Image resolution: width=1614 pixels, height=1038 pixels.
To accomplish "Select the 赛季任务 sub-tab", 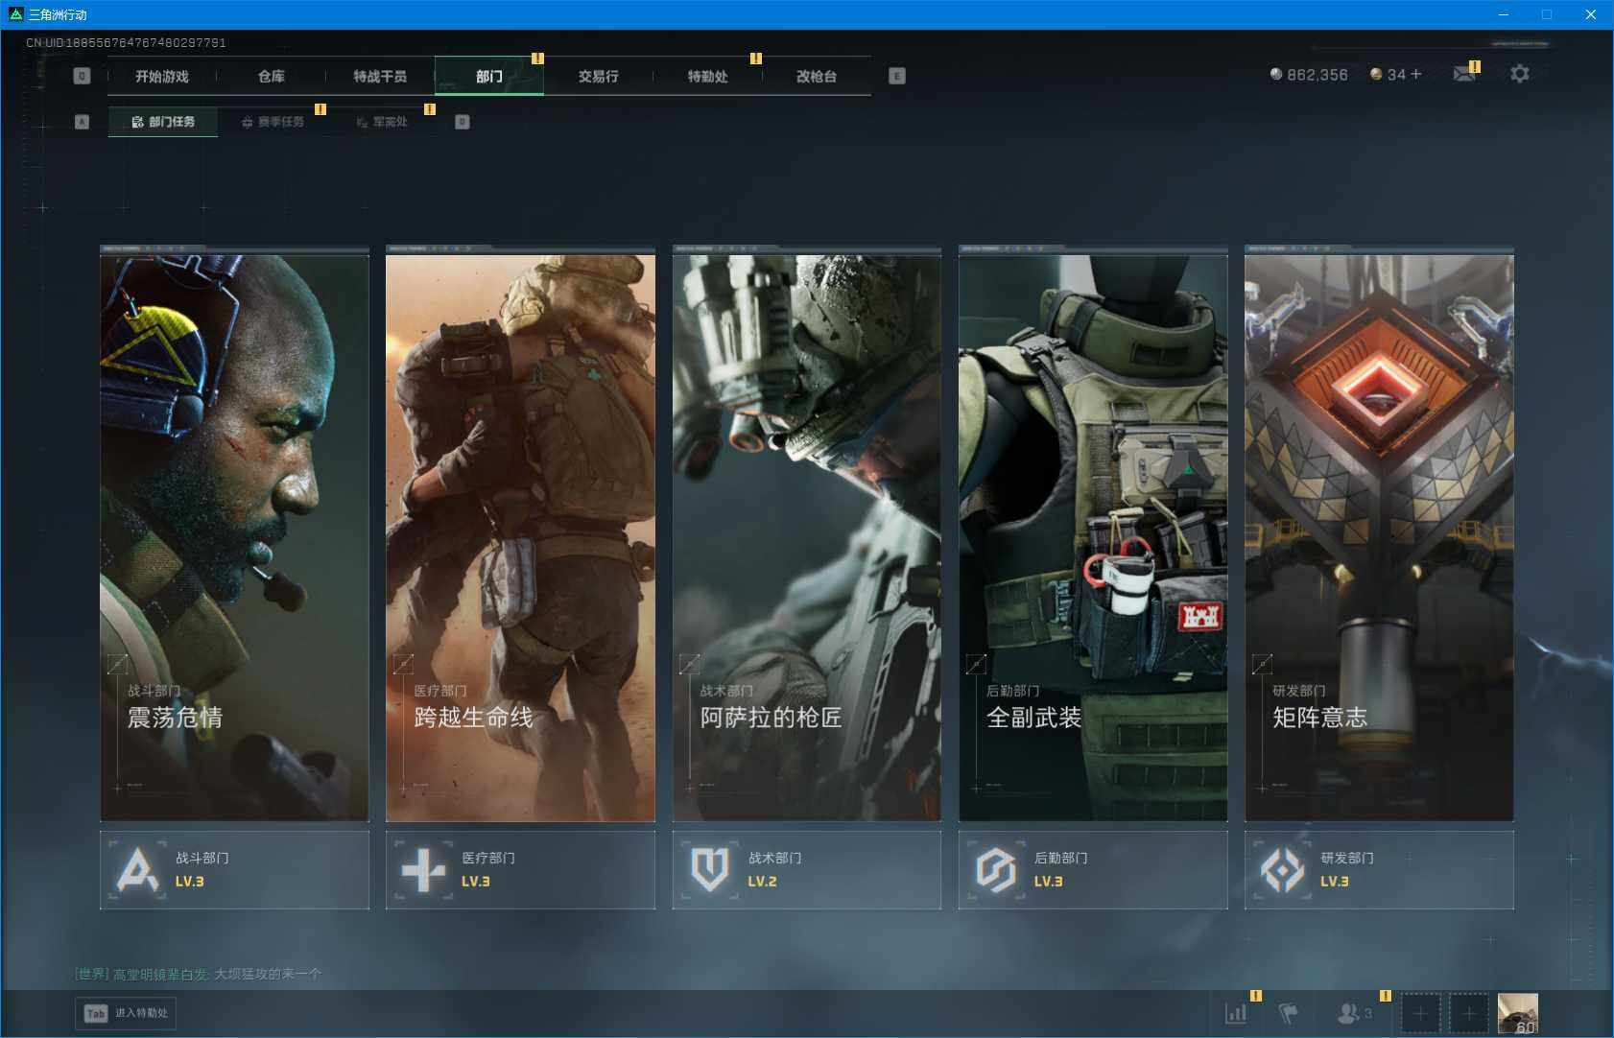I will [273, 122].
